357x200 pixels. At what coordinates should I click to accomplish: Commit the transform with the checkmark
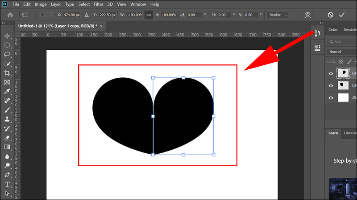click(x=342, y=15)
